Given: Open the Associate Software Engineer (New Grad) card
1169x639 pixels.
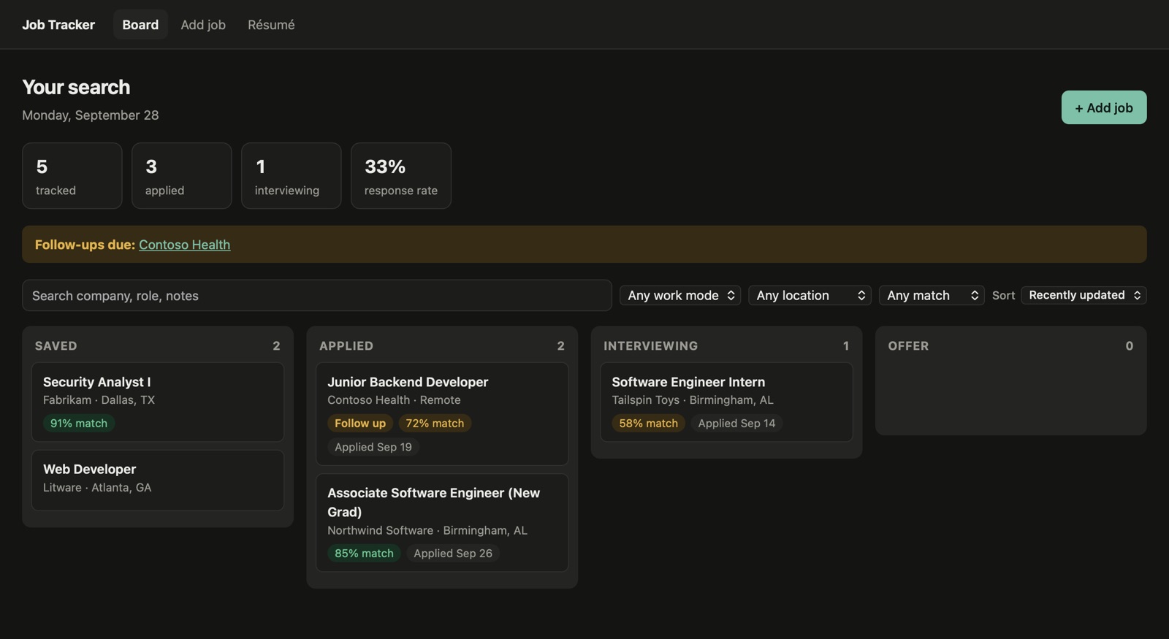Looking at the screenshot, I should point(442,522).
